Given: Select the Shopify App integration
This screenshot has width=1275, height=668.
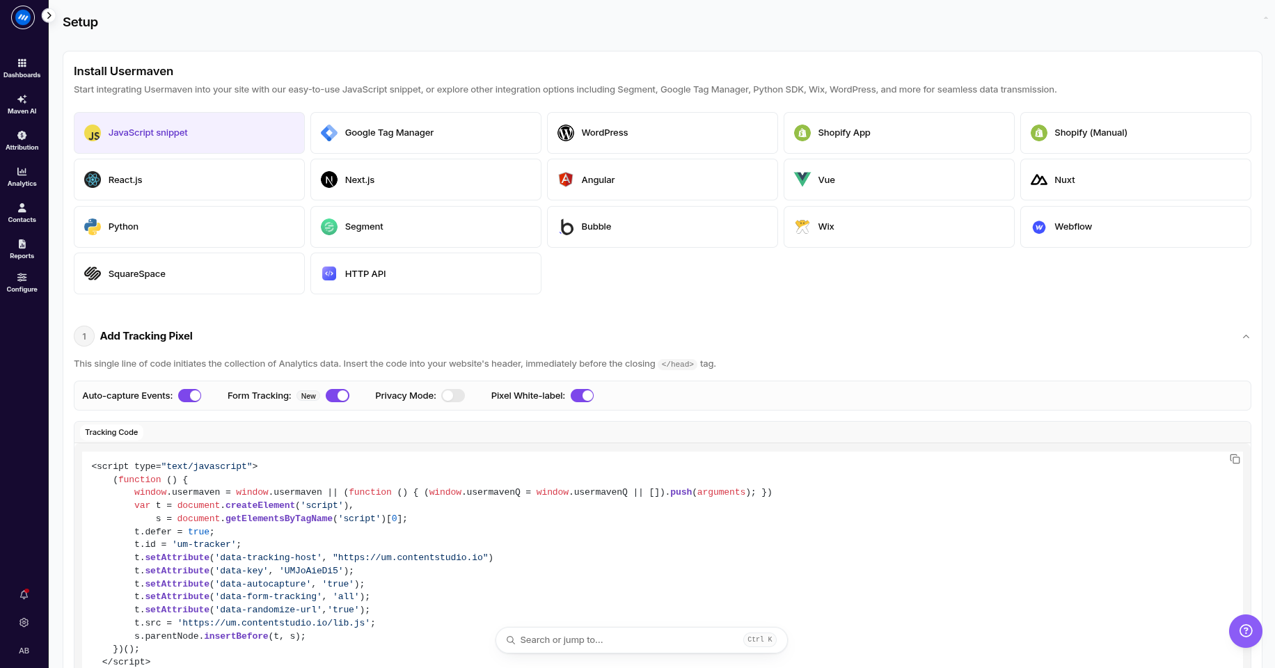Looking at the screenshot, I should tap(899, 133).
